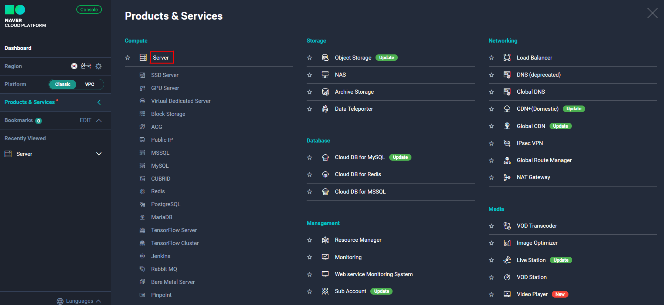Click the NAT Gateway icon
Image resolution: width=664 pixels, height=305 pixels.
[507, 177]
